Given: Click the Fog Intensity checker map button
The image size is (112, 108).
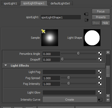Looking at the screenshot, I should [x=100, y=84].
